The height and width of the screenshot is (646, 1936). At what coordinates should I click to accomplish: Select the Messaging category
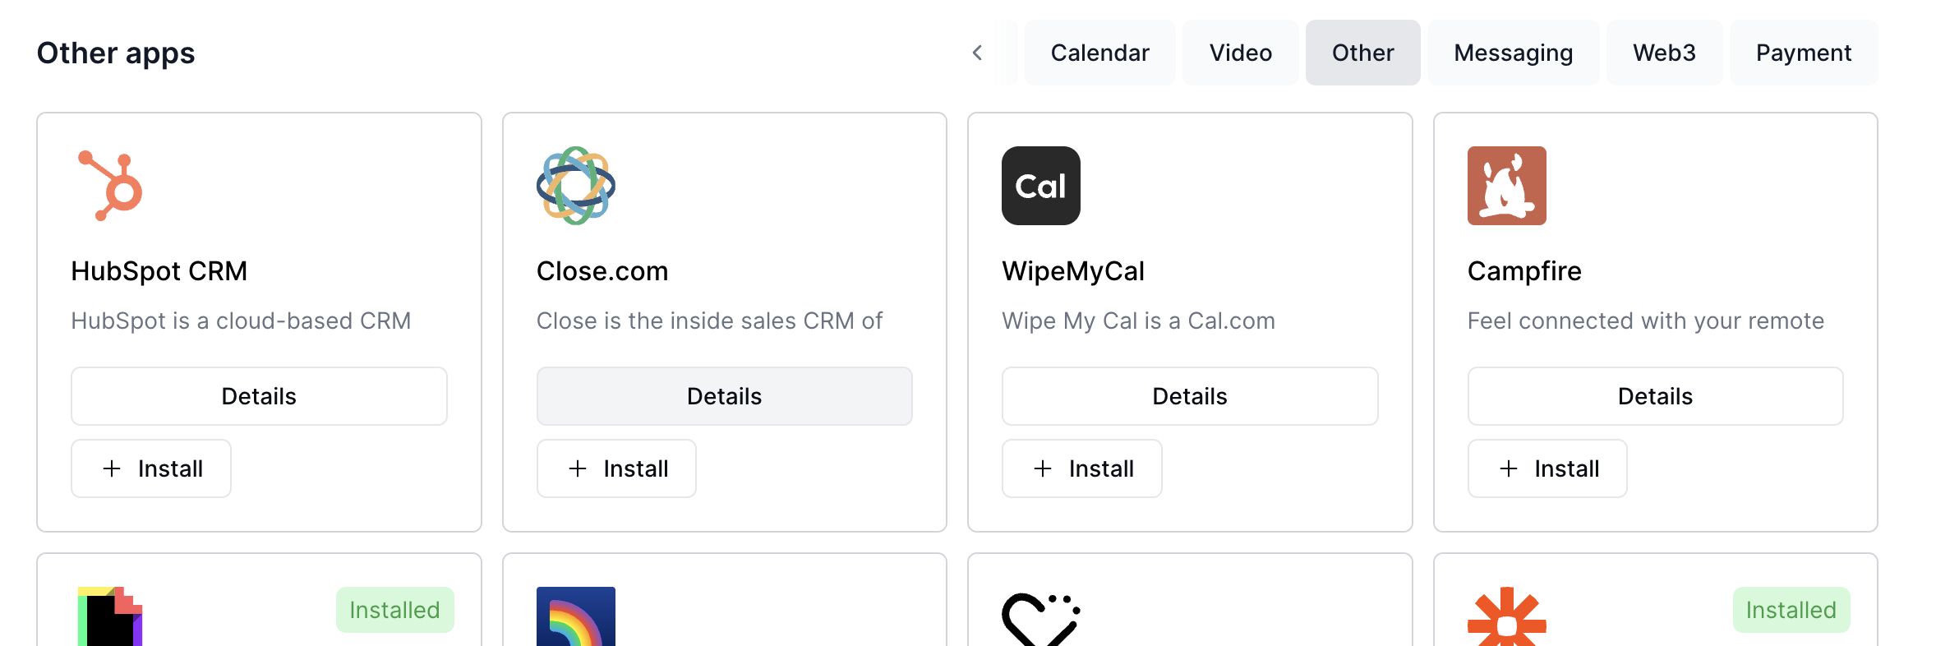coord(1513,52)
